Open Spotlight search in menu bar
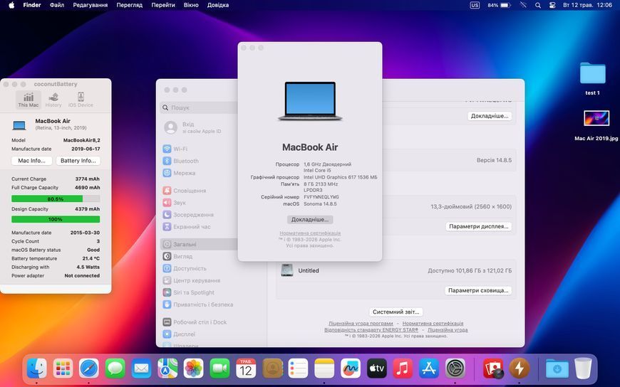Viewport: 620px width, 387px height. click(538, 5)
